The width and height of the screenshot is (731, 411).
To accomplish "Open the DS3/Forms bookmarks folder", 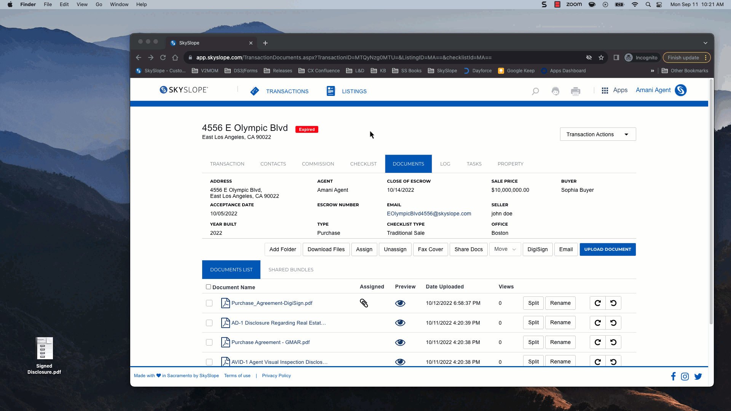I will coord(241,71).
